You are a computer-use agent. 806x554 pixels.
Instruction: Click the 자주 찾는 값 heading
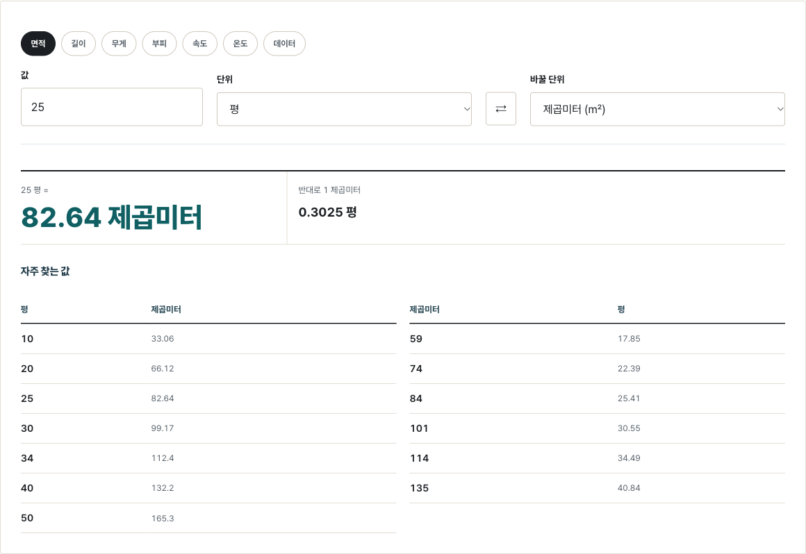[45, 271]
